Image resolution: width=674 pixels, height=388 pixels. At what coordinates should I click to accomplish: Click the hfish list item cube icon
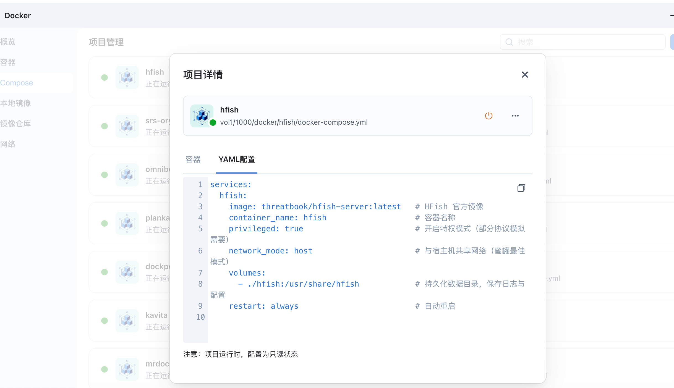point(127,77)
